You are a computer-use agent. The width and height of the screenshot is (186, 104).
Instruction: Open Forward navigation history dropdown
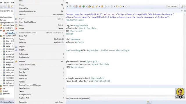[x=129, y=6]
